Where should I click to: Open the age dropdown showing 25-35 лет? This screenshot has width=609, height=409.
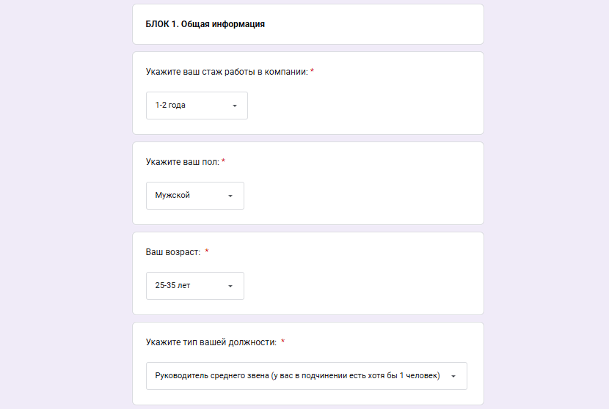(194, 286)
